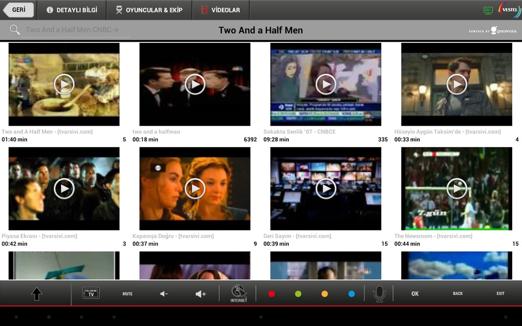Play the Piyasa Ekranı video

[64, 189]
